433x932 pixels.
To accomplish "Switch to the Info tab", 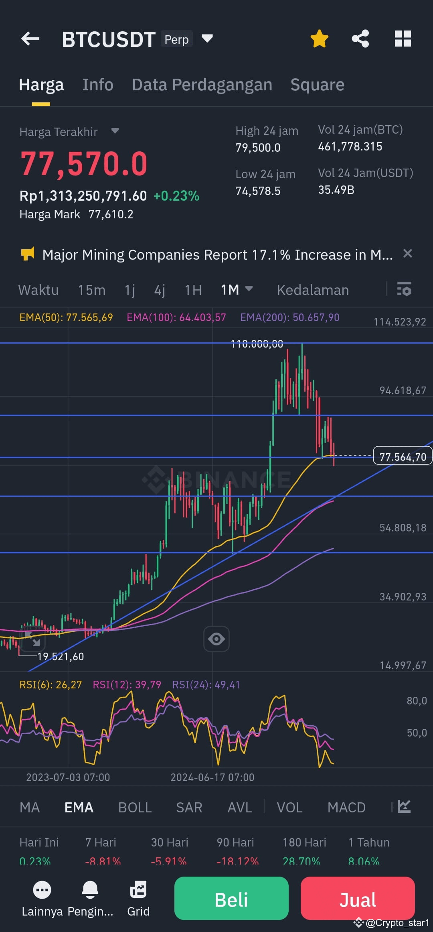I will coord(98,85).
